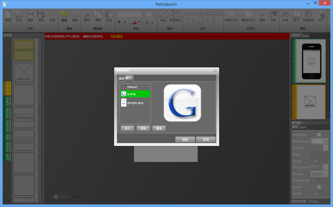Click the decrease font size icon
The height and width of the screenshot is (207, 333).
pos(153,22)
